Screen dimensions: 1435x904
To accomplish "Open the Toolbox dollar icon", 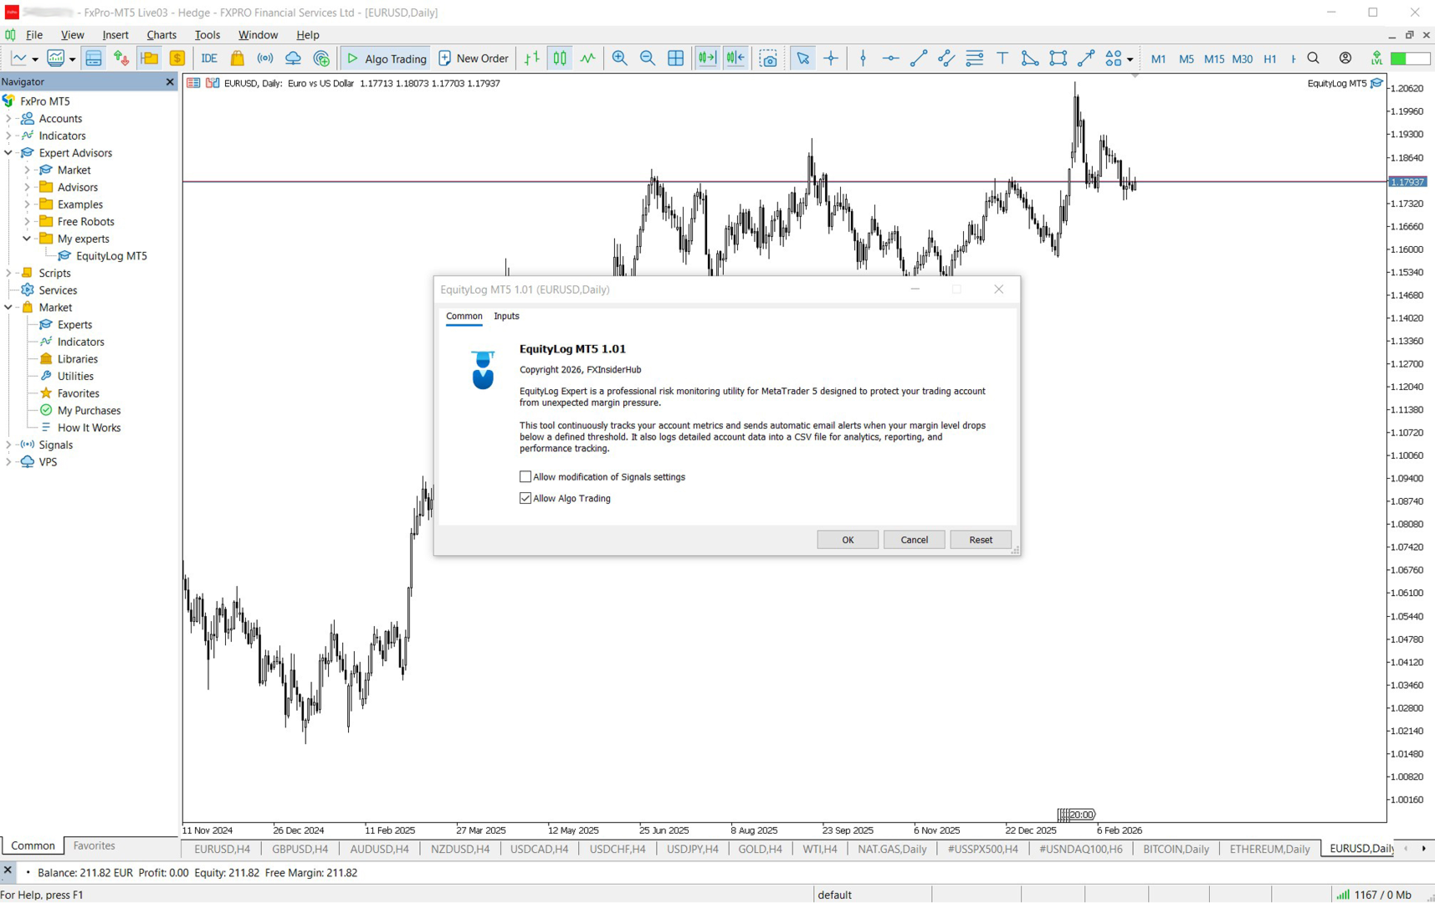I will pos(177,59).
